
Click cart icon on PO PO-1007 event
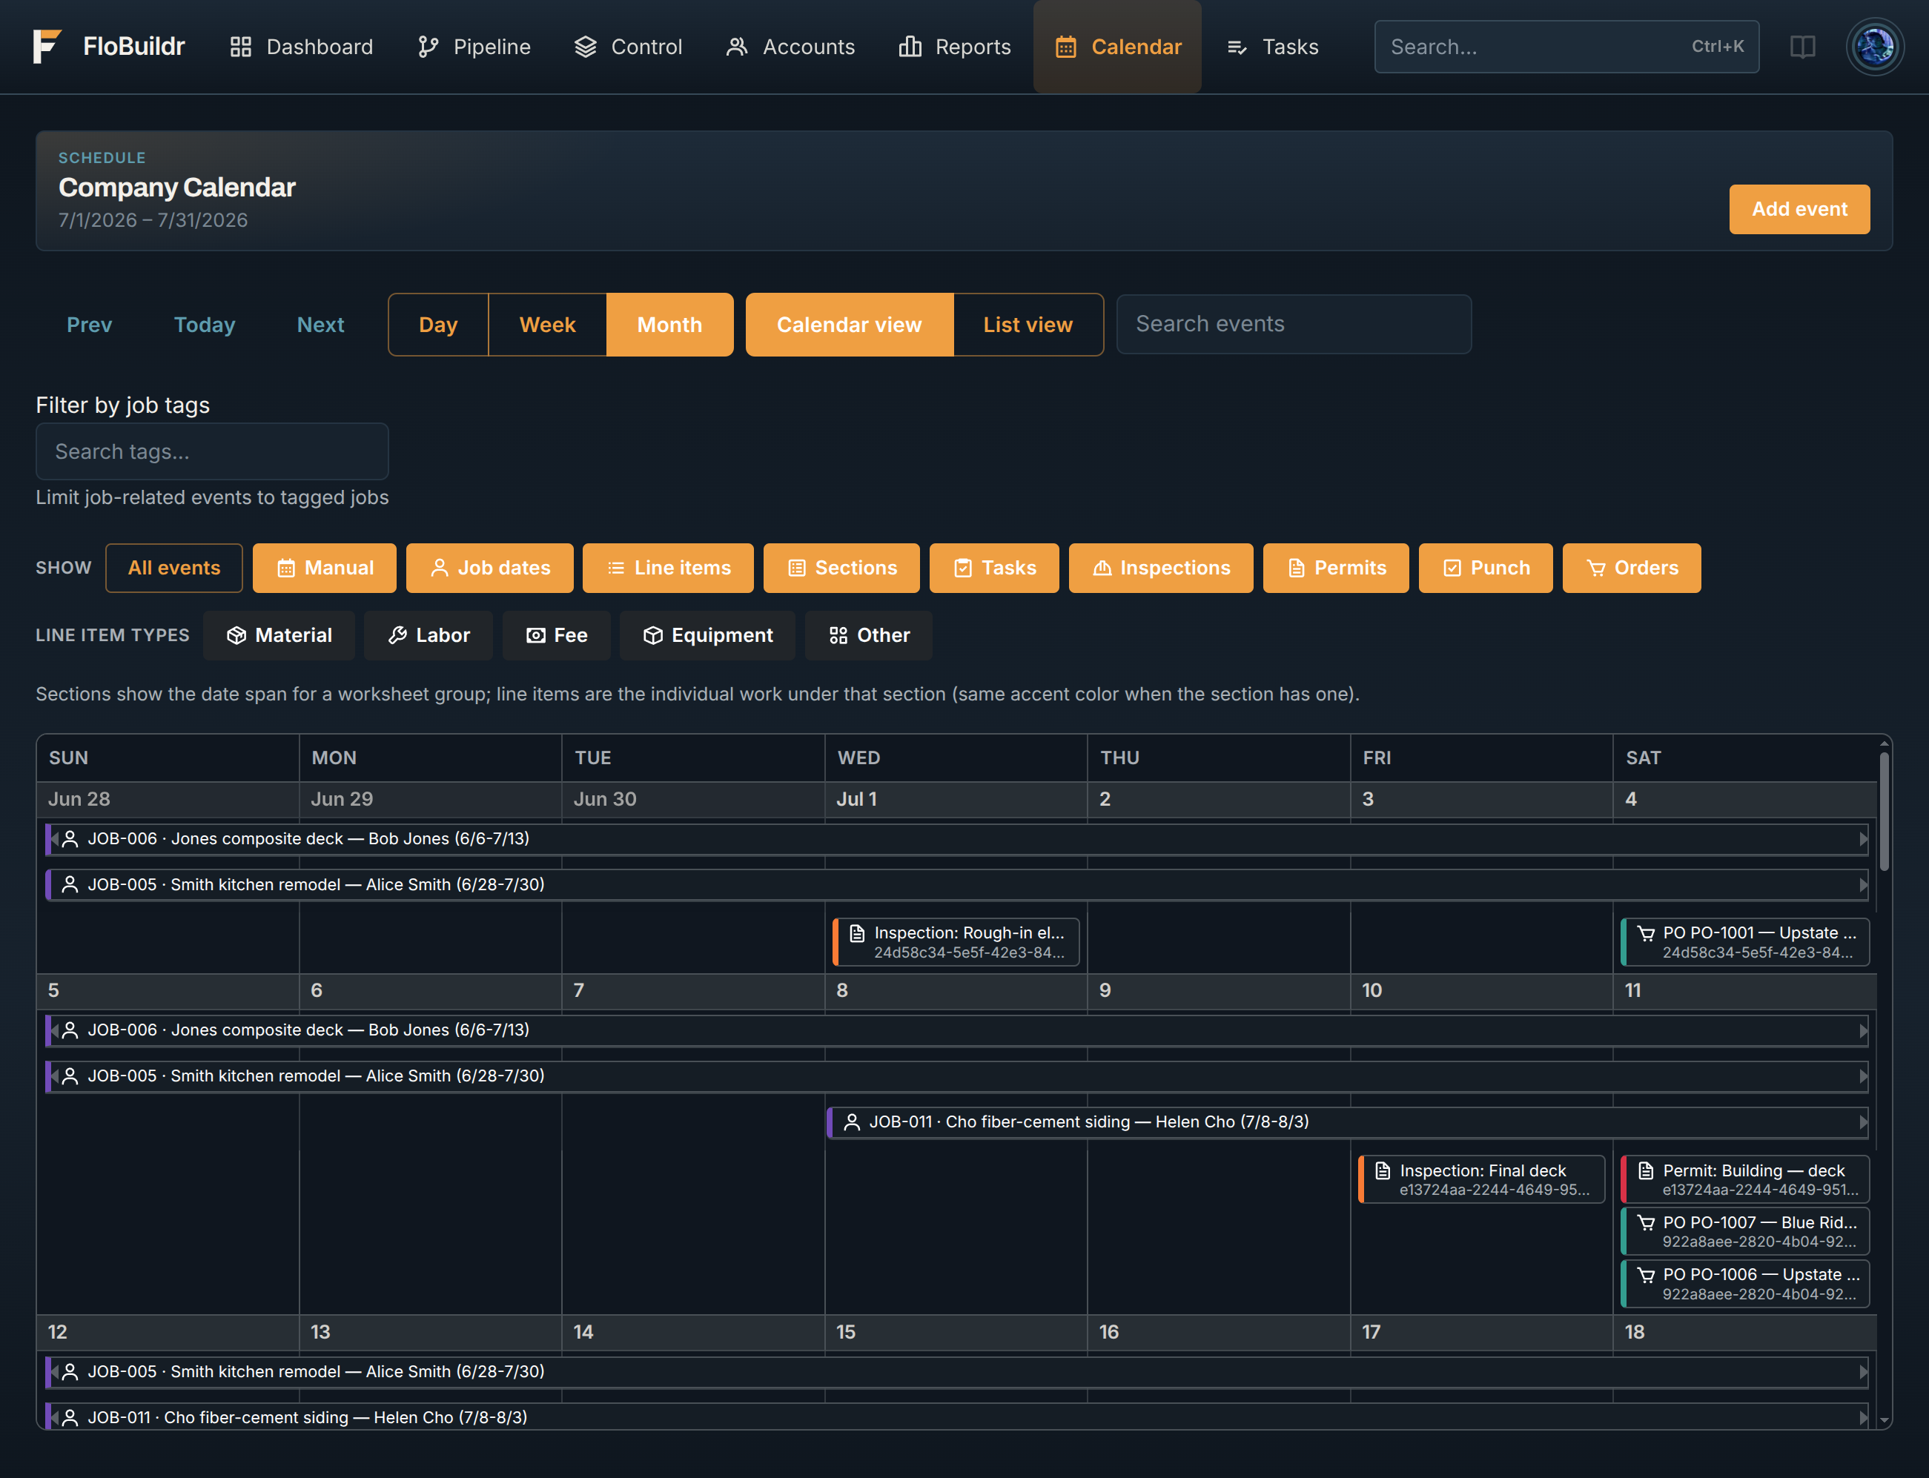click(1646, 1223)
